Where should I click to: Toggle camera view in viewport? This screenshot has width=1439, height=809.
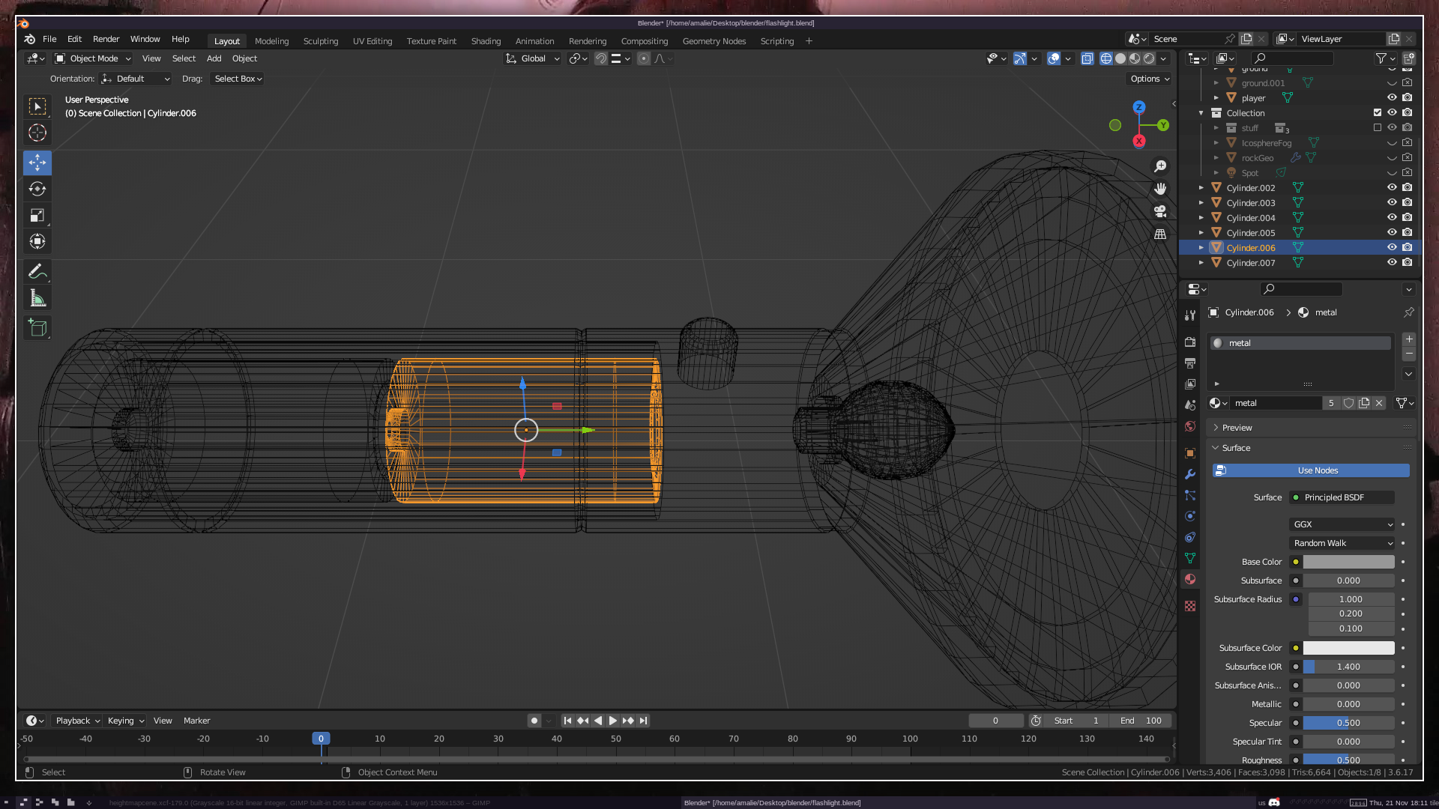pyautogui.click(x=1160, y=211)
